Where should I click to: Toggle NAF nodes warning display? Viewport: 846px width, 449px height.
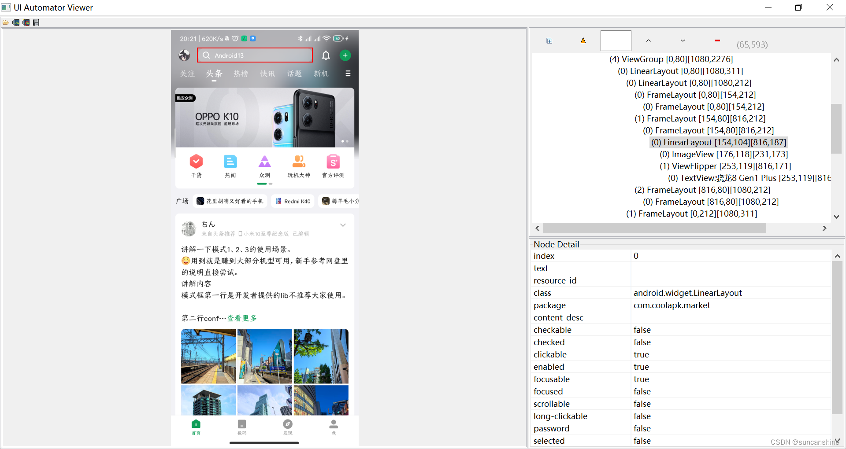[x=583, y=40]
